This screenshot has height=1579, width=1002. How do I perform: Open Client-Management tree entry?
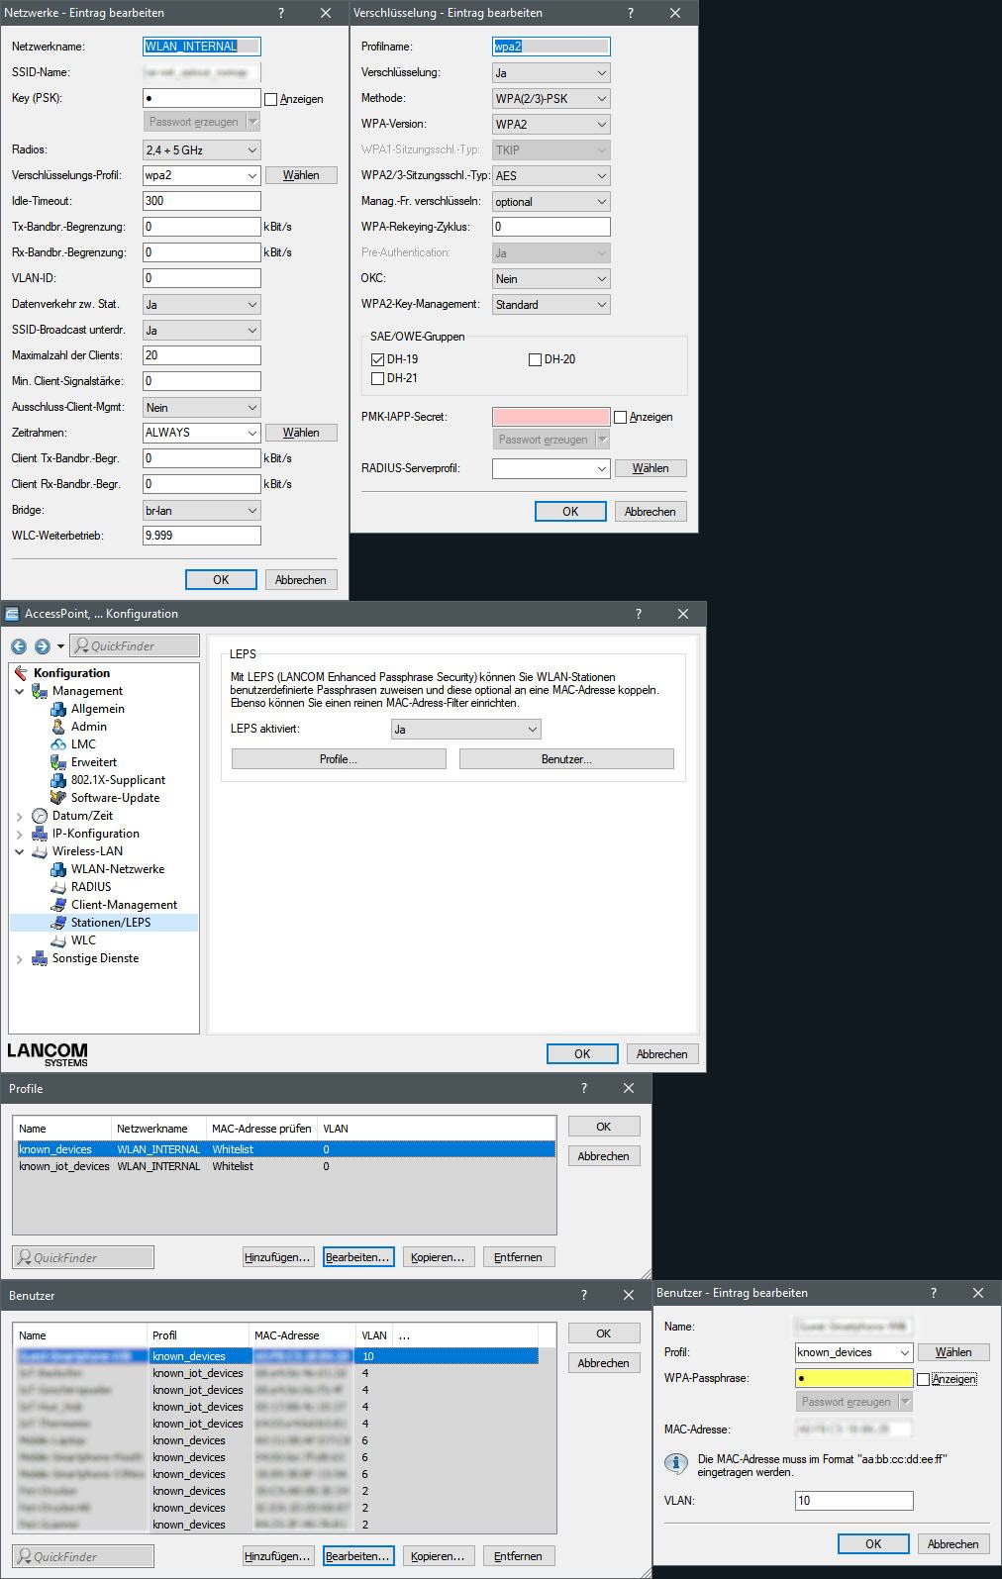pyautogui.click(x=124, y=905)
